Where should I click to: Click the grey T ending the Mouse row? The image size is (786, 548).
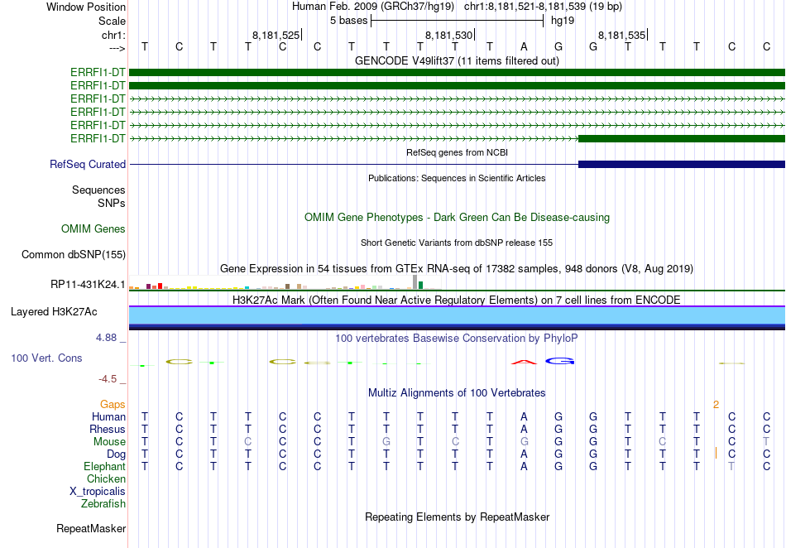point(766,442)
